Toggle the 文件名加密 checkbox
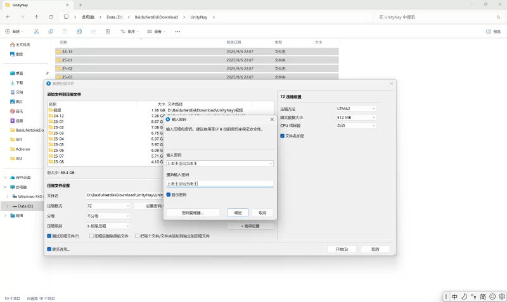Viewport: 507px width, 302px height. point(283,135)
